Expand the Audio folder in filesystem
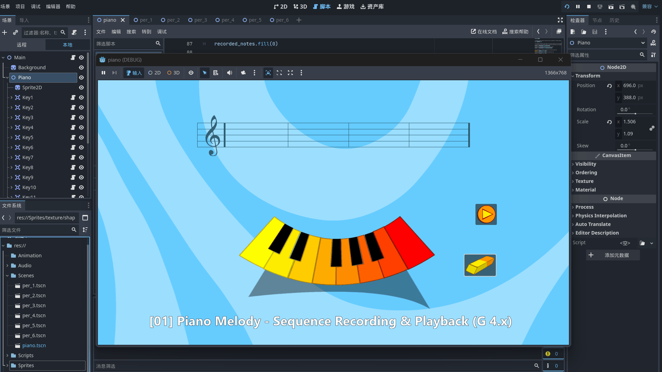 point(7,266)
